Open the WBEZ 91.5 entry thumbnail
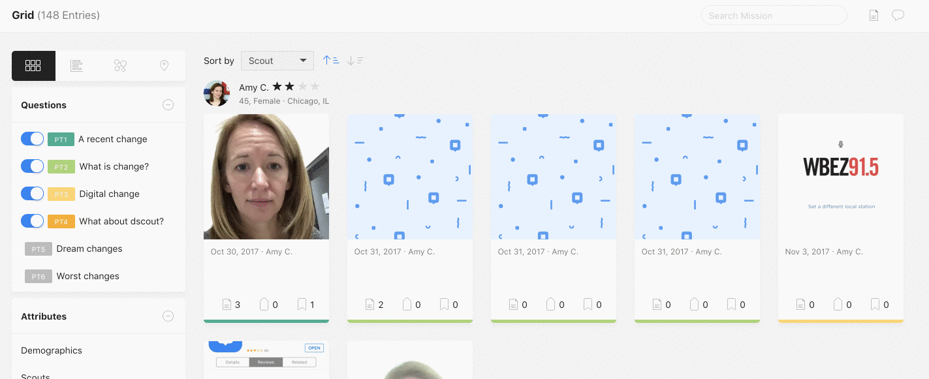 (x=841, y=177)
